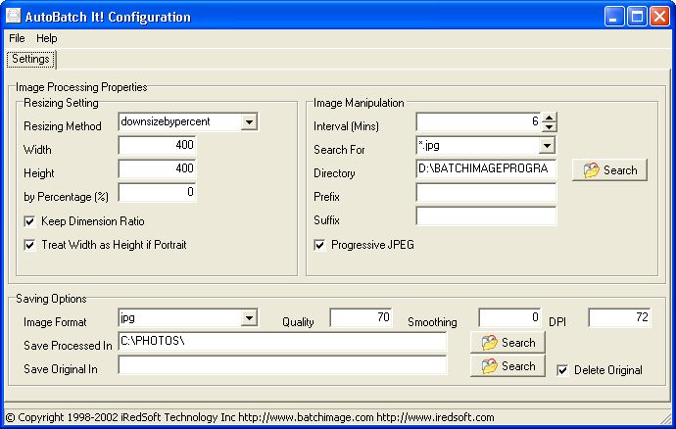Click the "Image Format" label
Screen dimensions: 676x429
55,322
